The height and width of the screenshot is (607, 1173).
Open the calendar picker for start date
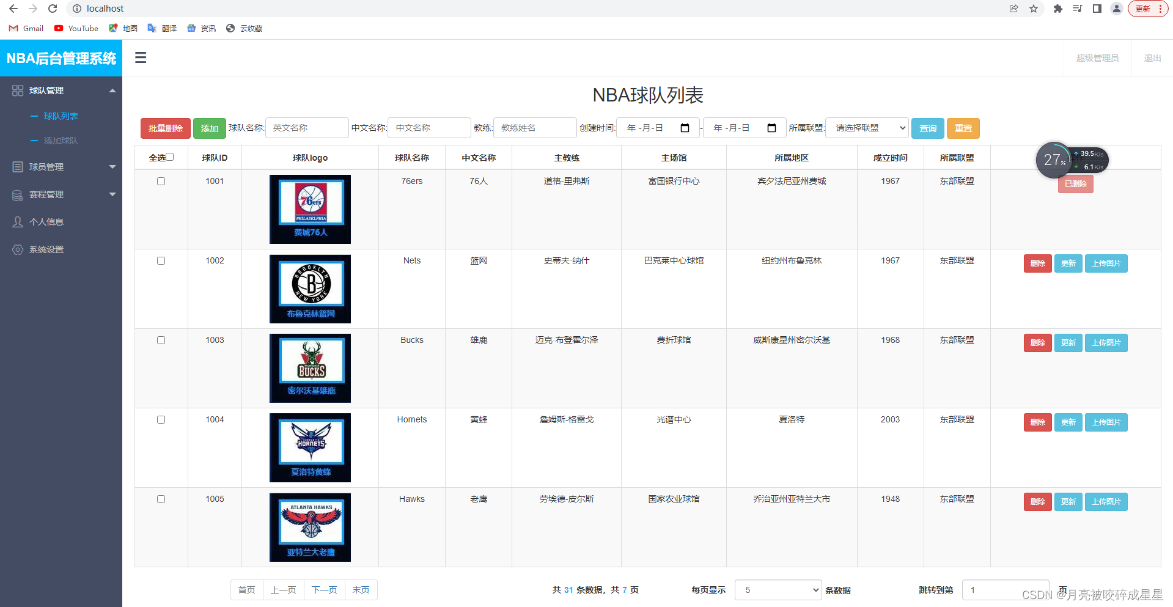coord(685,128)
